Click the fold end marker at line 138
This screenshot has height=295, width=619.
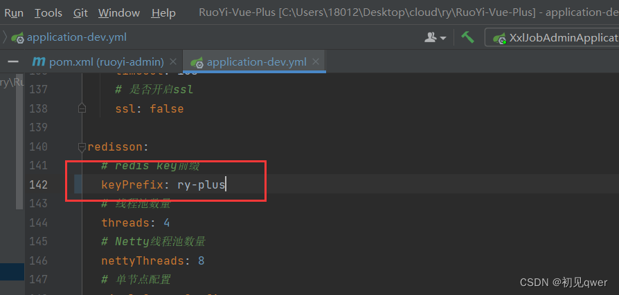(x=82, y=108)
